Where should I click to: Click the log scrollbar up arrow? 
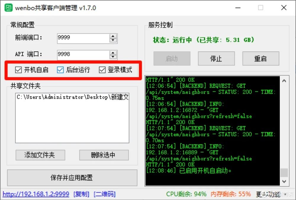(284, 81)
